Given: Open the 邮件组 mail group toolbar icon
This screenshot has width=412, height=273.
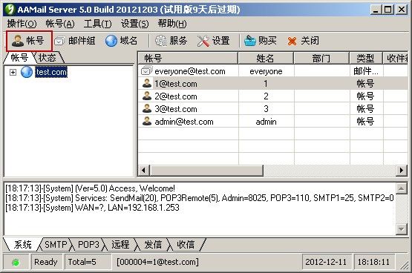Looking at the screenshot, I should (x=59, y=41).
